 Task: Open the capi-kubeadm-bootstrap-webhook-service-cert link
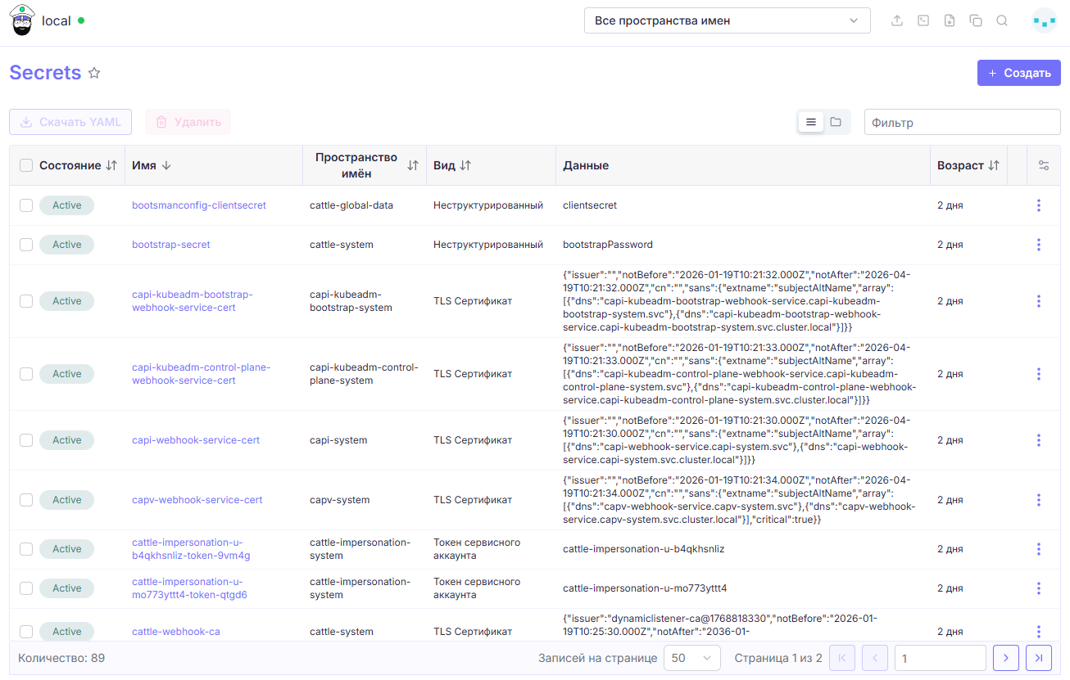193,301
